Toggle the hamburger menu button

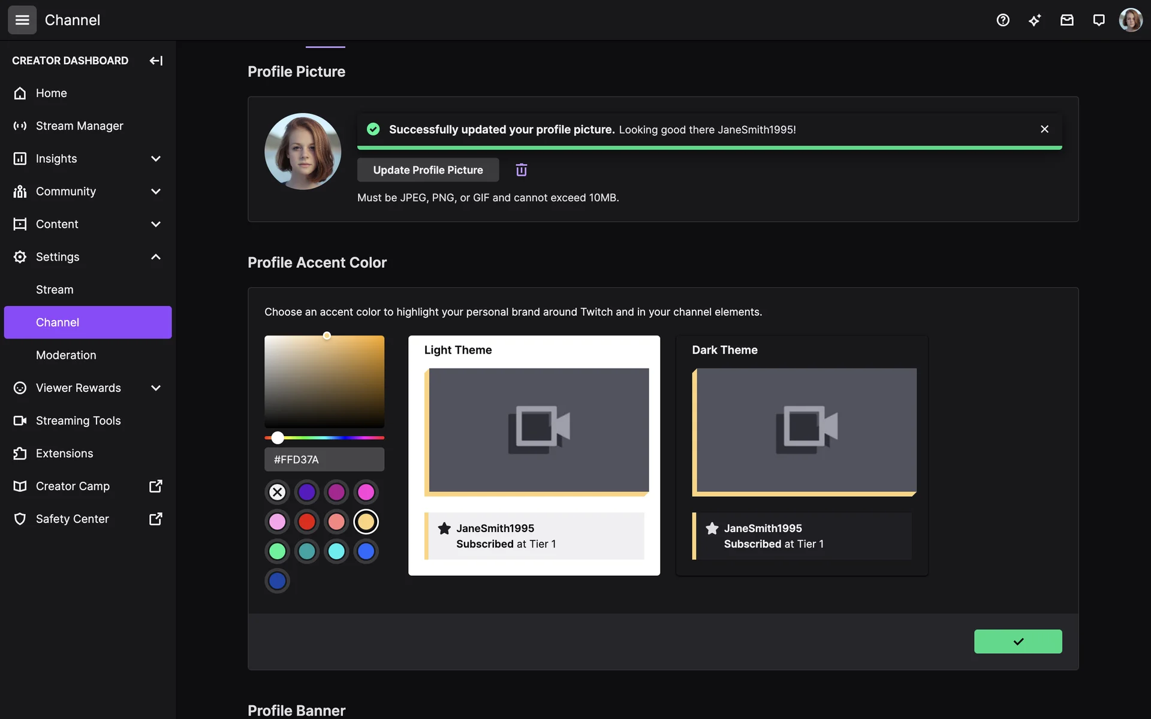tap(22, 20)
